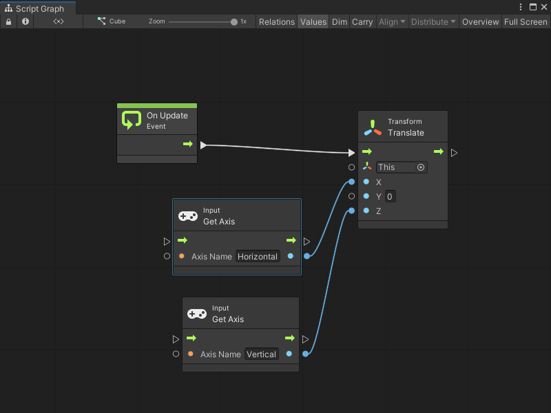Open the three-dot overflow menu
Image resolution: width=551 pixels, height=413 pixels.
(x=521, y=6)
